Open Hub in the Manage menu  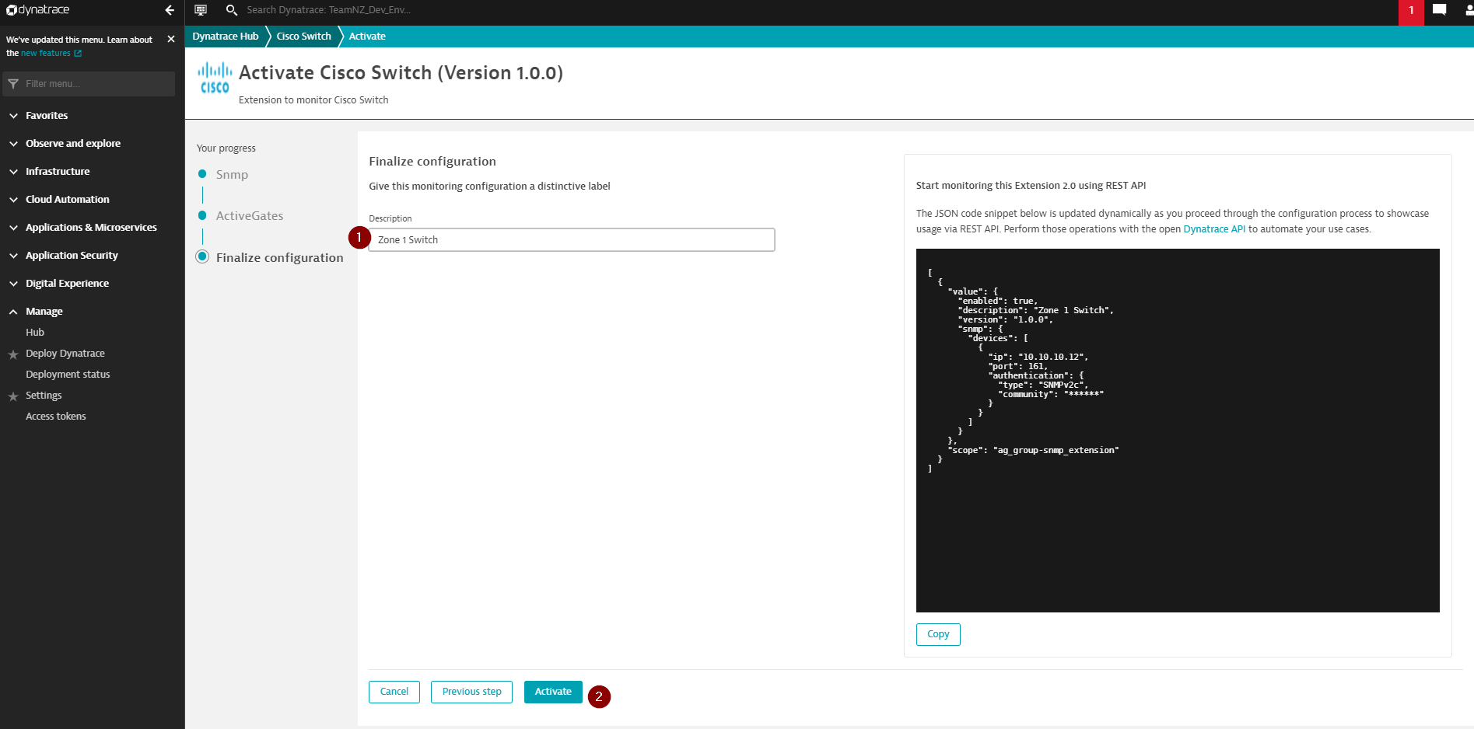[x=35, y=332]
